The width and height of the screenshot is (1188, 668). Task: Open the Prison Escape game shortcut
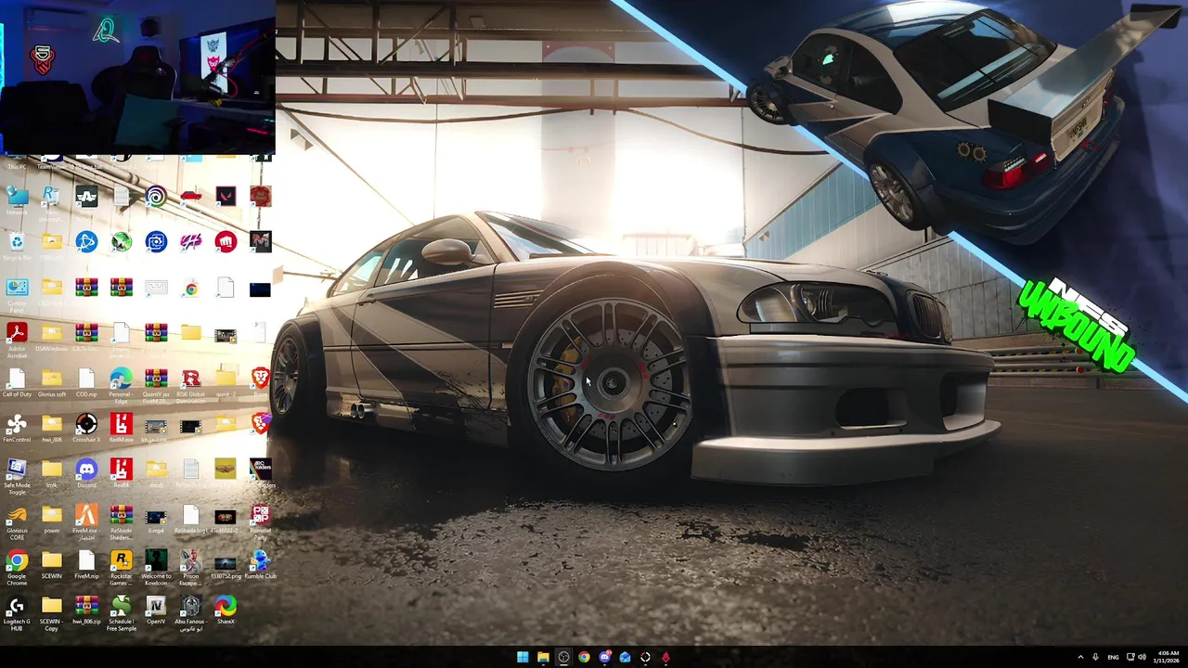click(190, 567)
